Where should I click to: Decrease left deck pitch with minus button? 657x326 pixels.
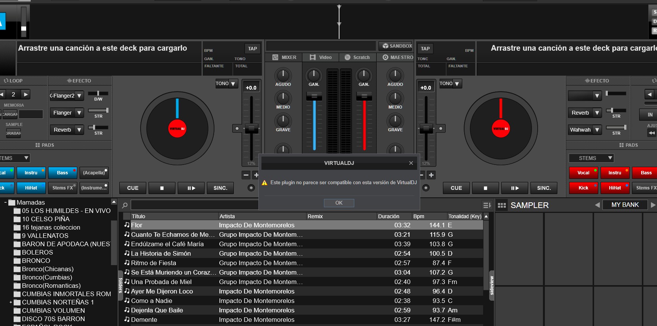click(246, 175)
